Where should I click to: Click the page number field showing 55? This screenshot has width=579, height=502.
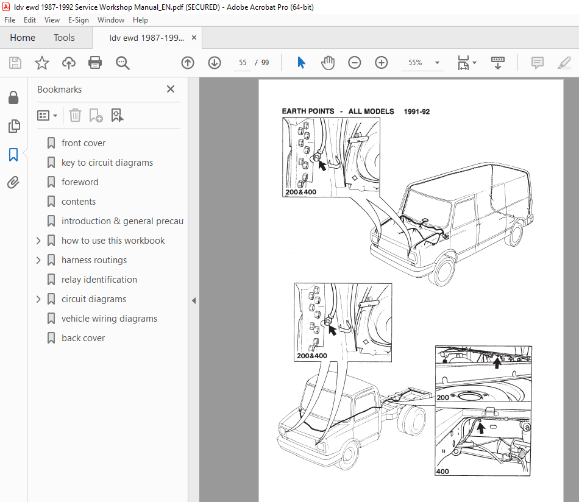pos(242,63)
